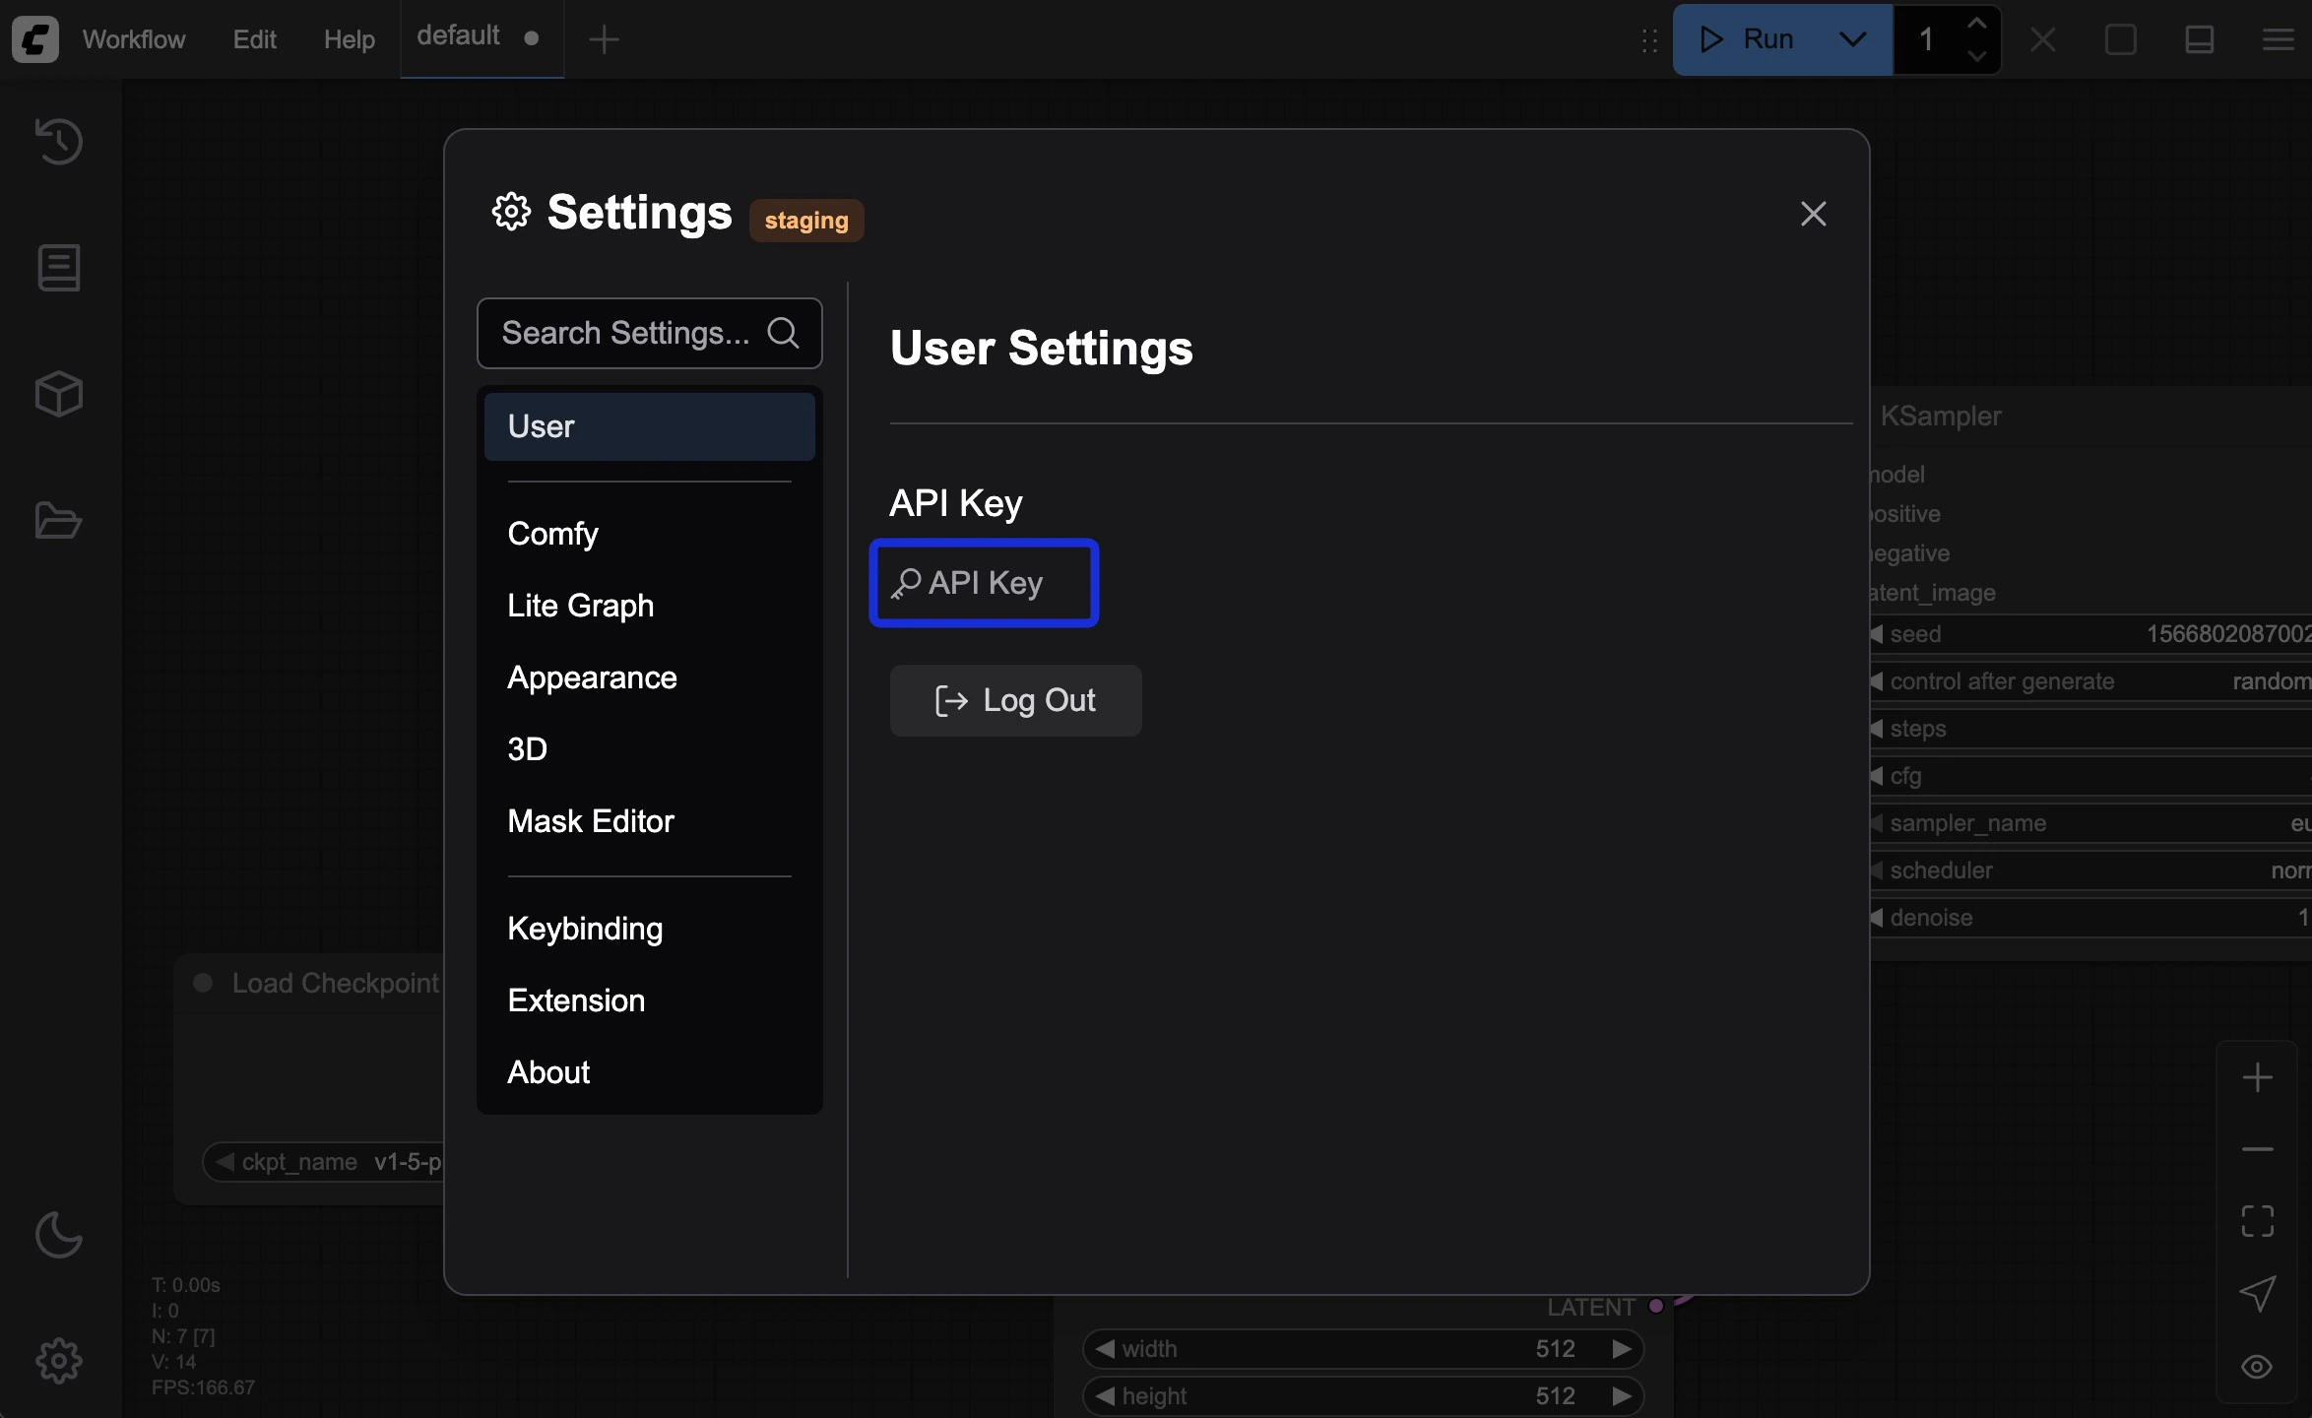Open the Workflow menu
Image resolution: width=2312 pixels, height=1418 pixels.
(134, 39)
